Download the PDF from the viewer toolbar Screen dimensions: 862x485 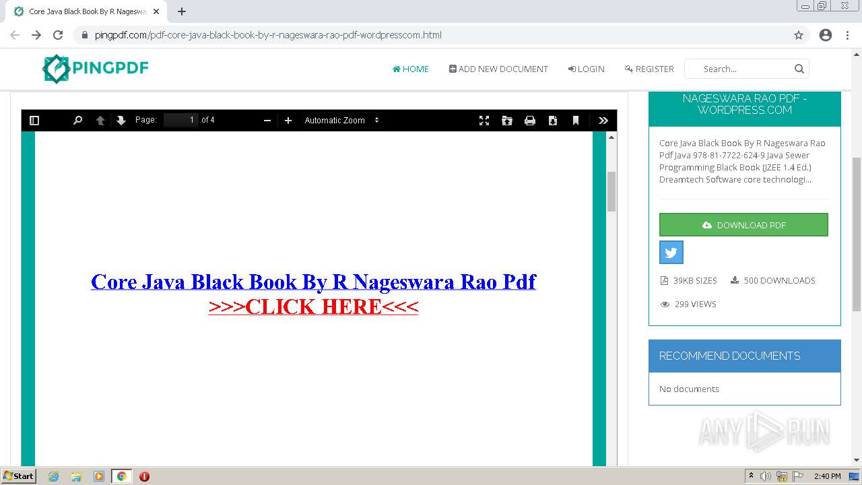click(553, 121)
